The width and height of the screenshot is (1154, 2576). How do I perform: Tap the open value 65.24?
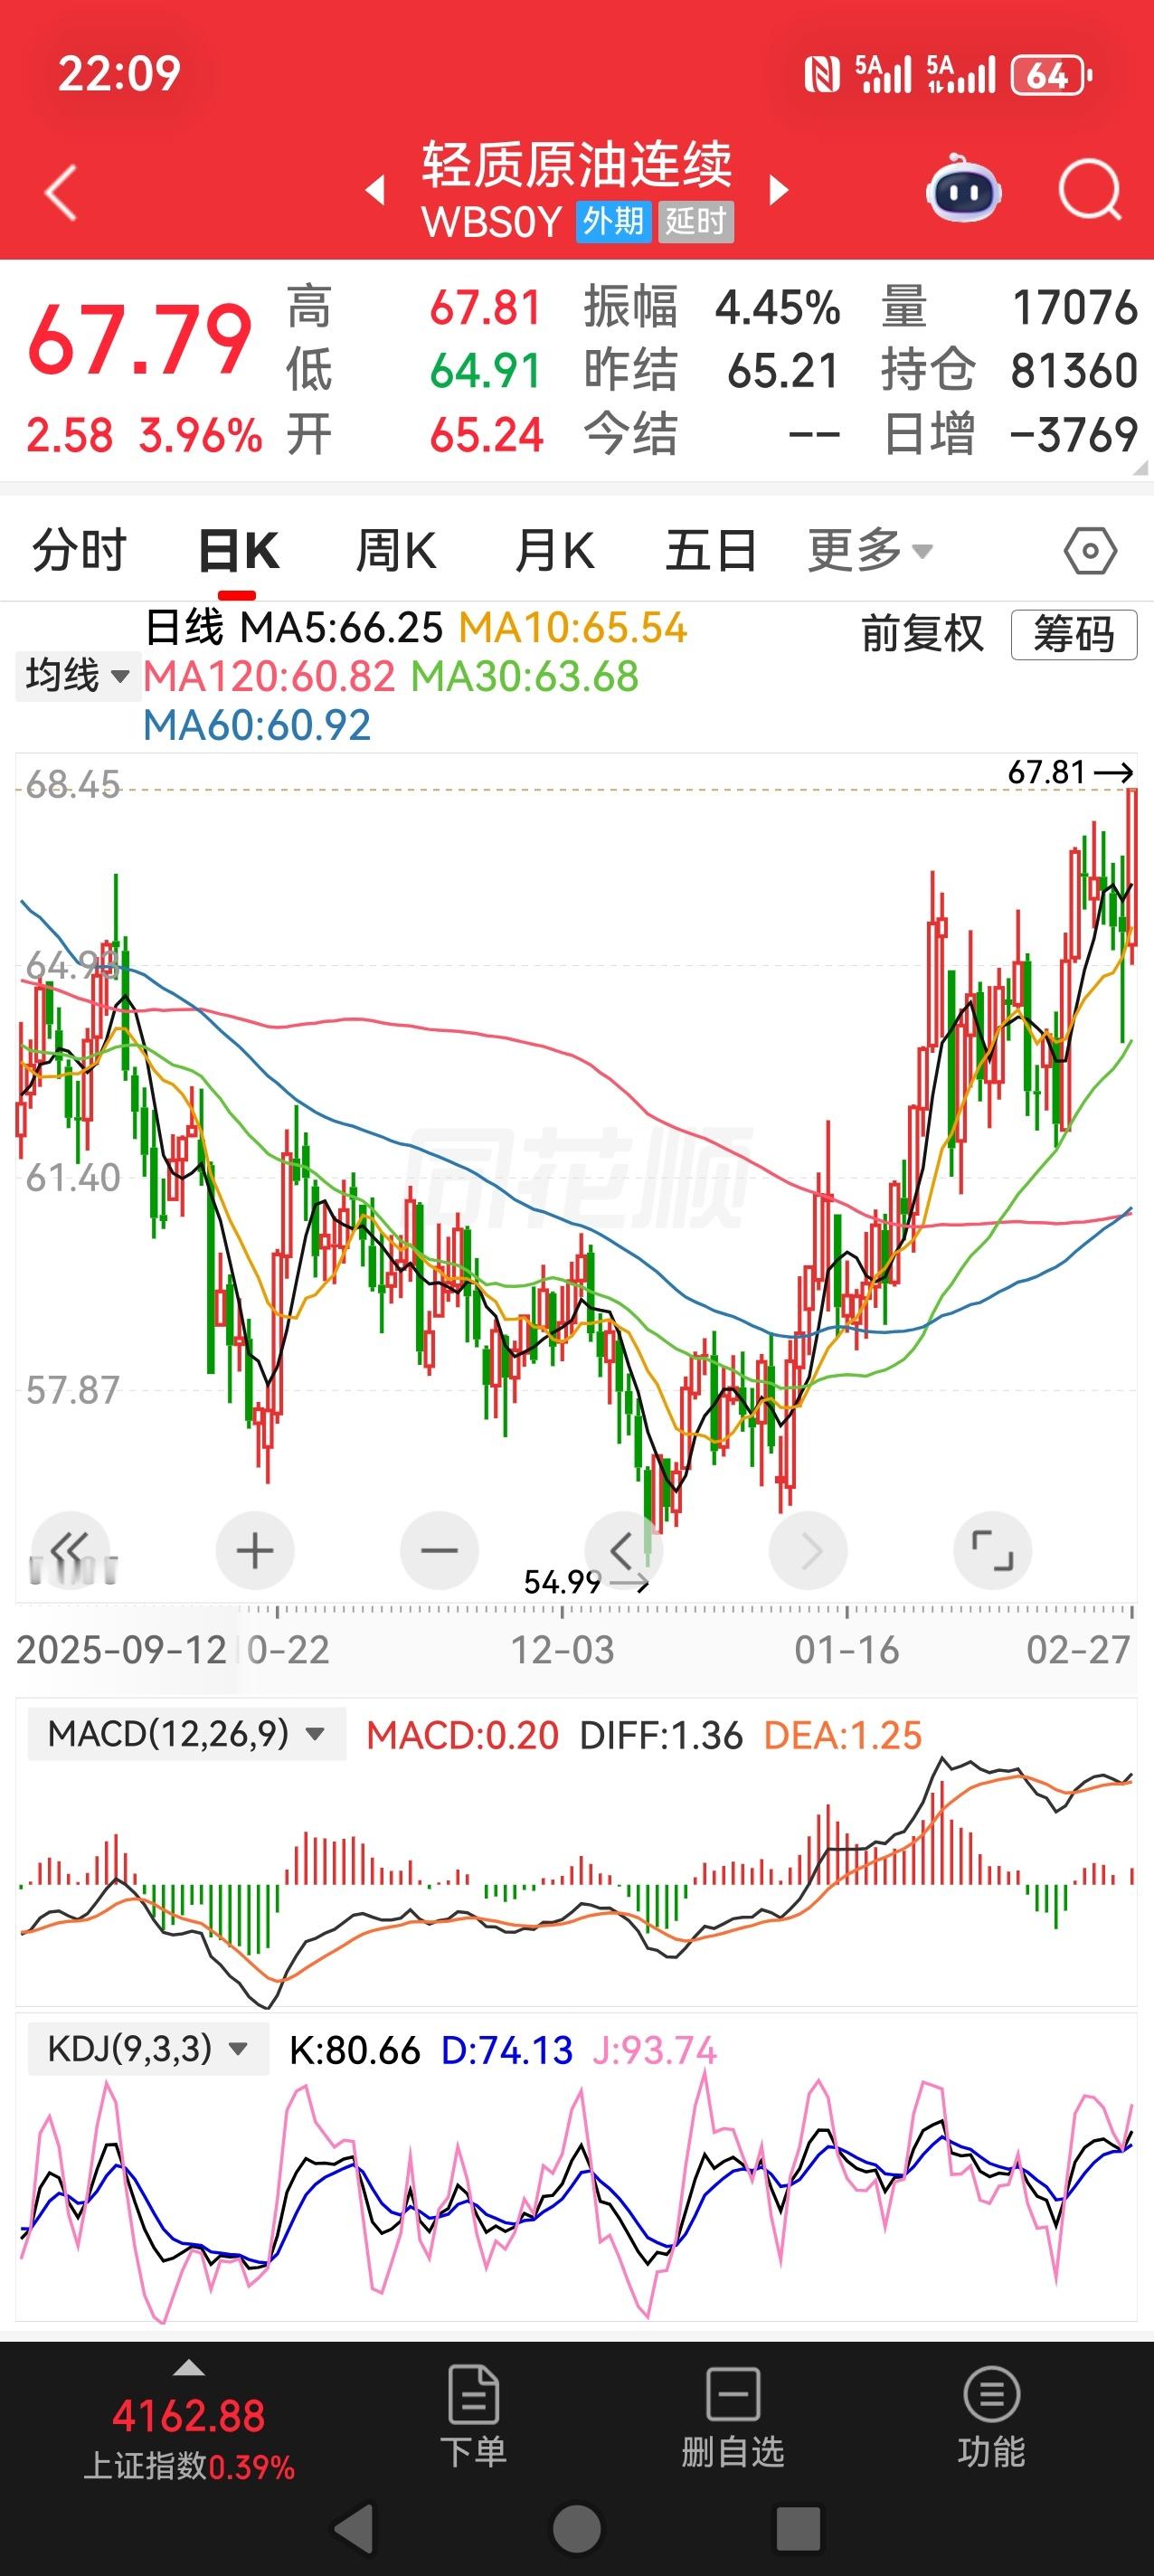pos(486,435)
